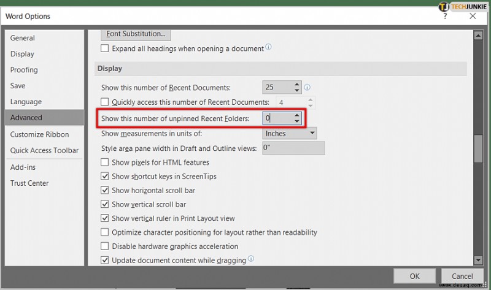The height and width of the screenshot is (290, 491).
Task: Go to the Add-ins category
Action: coord(44,167)
